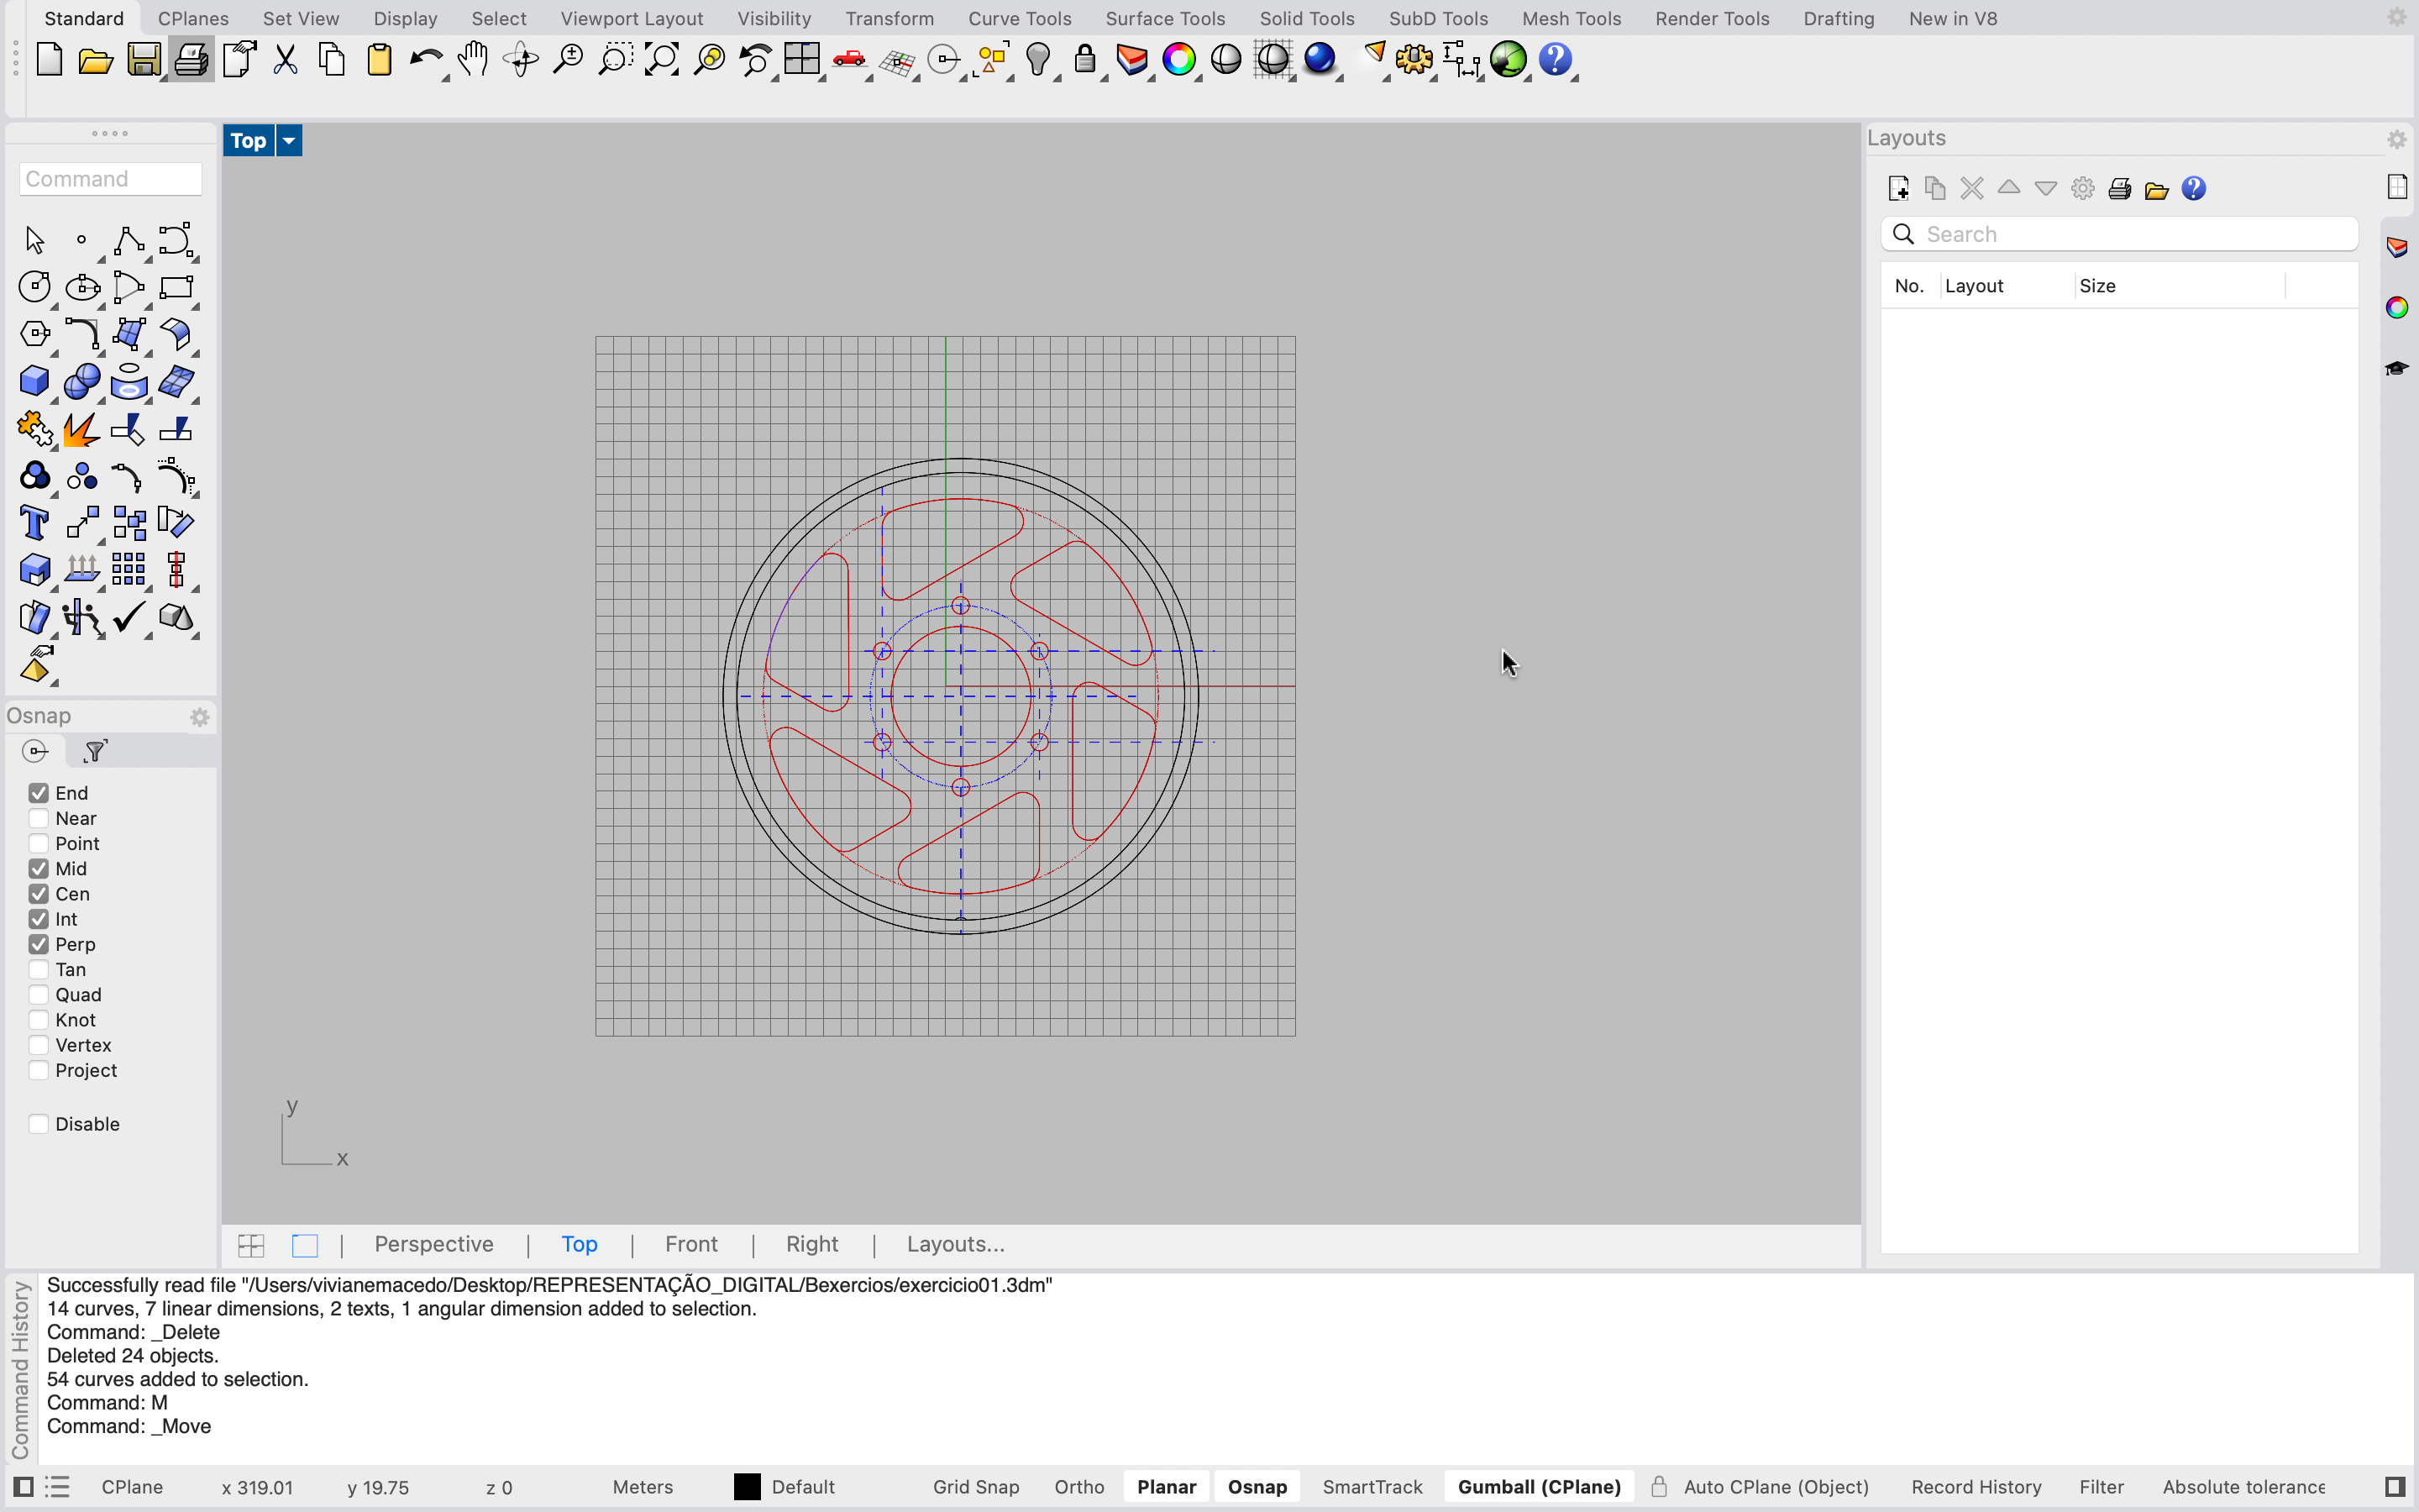Enable the Near osnap checkbox

point(39,818)
